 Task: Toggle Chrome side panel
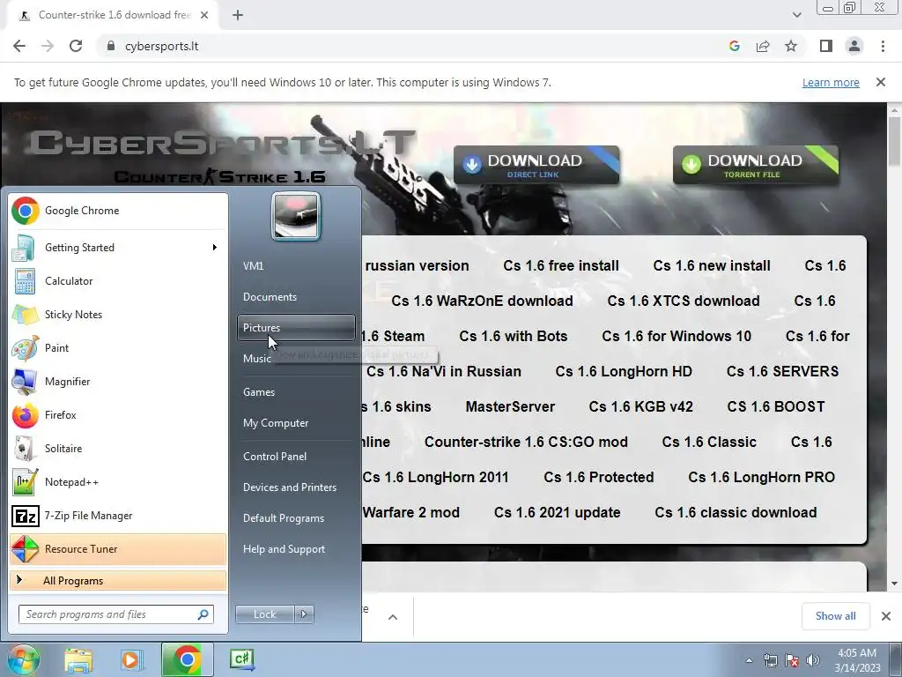coord(826,46)
